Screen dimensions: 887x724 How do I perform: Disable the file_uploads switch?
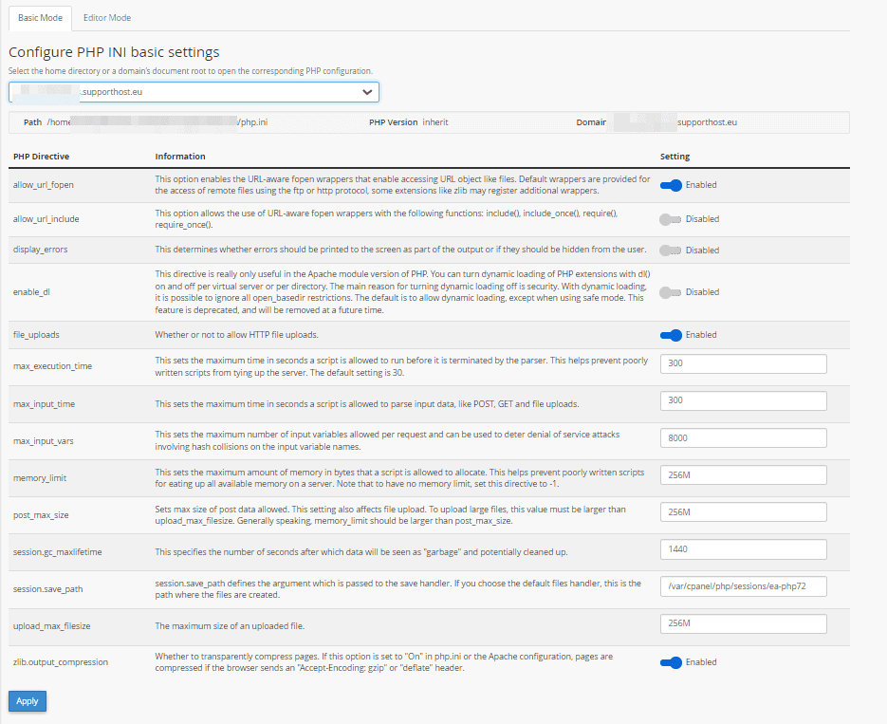click(x=671, y=335)
